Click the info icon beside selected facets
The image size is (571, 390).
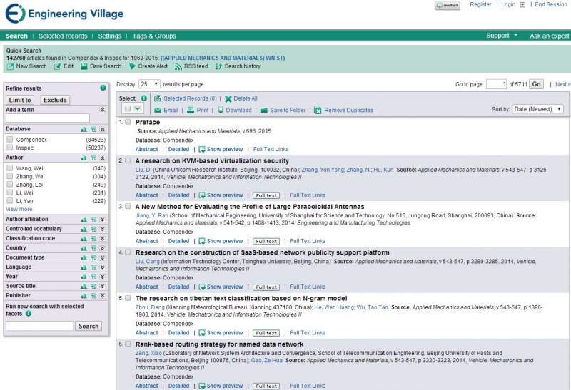29,313
